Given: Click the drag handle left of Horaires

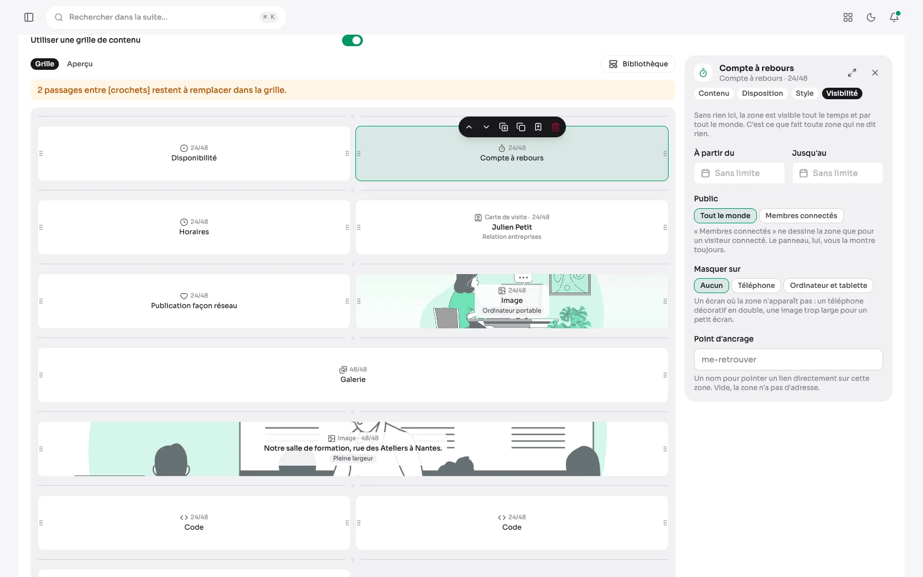Looking at the screenshot, I should coord(41,227).
